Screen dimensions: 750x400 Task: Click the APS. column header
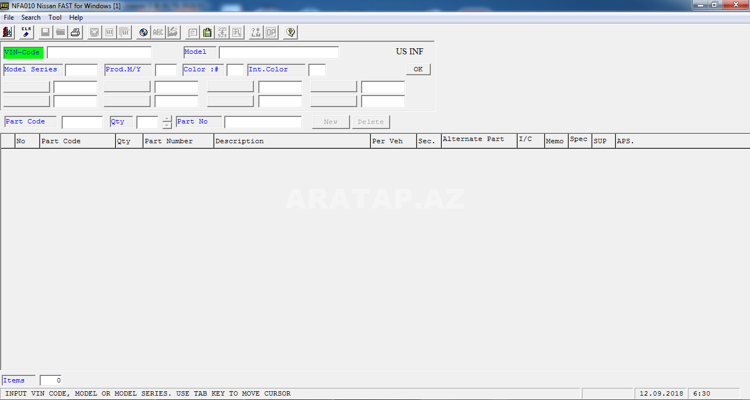(682, 141)
